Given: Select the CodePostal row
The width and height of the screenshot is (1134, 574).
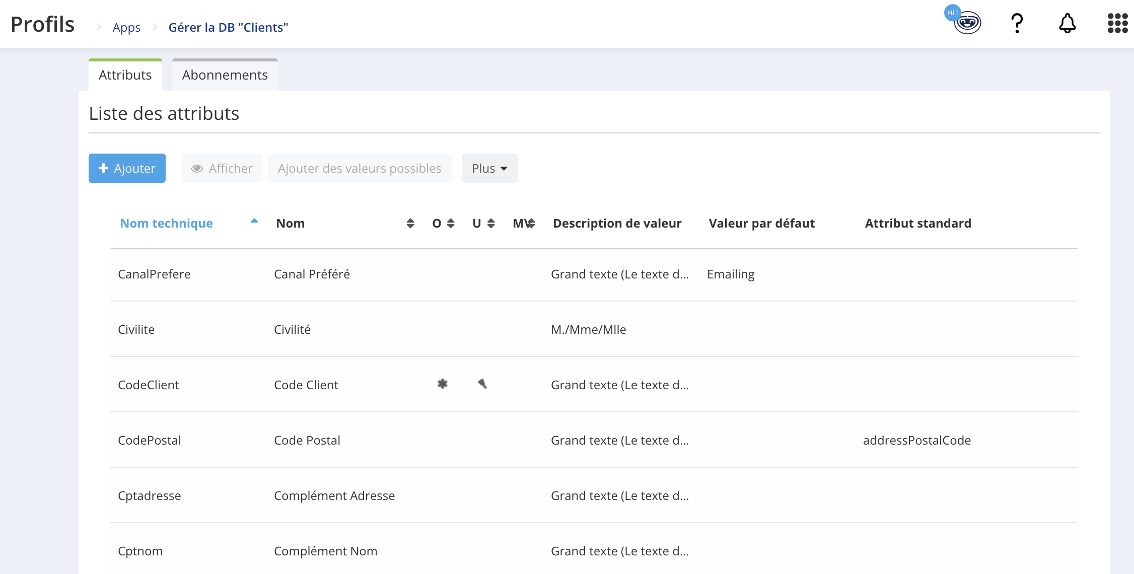Looking at the screenshot, I should point(594,440).
